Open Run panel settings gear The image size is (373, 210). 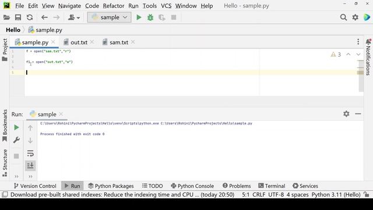(346, 114)
